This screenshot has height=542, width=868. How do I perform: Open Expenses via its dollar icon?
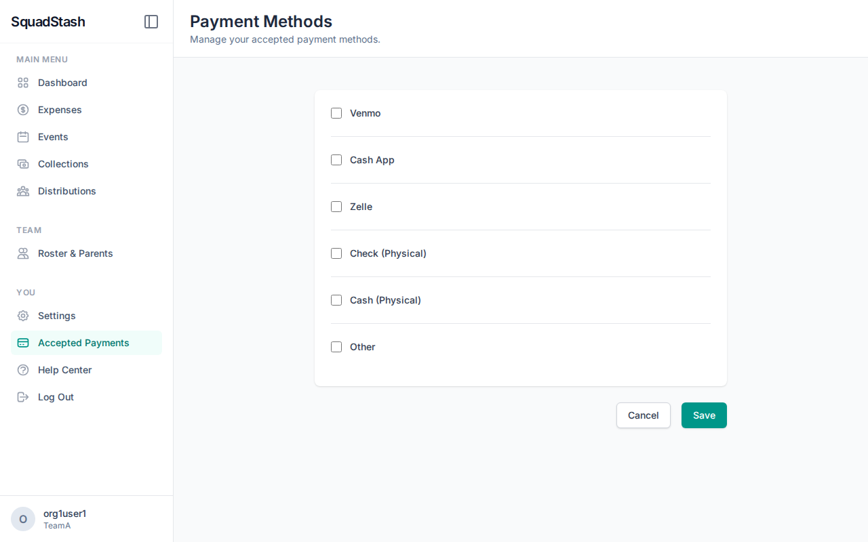pos(22,110)
